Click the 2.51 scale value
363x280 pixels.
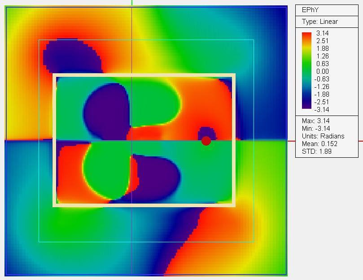coord(323,41)
